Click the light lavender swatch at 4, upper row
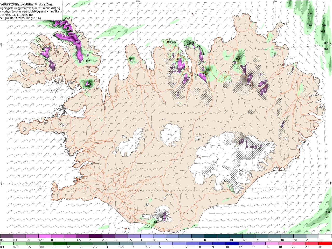Image resolution: width=332 pixels, height=249 pixels. pyautogui.click(x=146, y=236)
